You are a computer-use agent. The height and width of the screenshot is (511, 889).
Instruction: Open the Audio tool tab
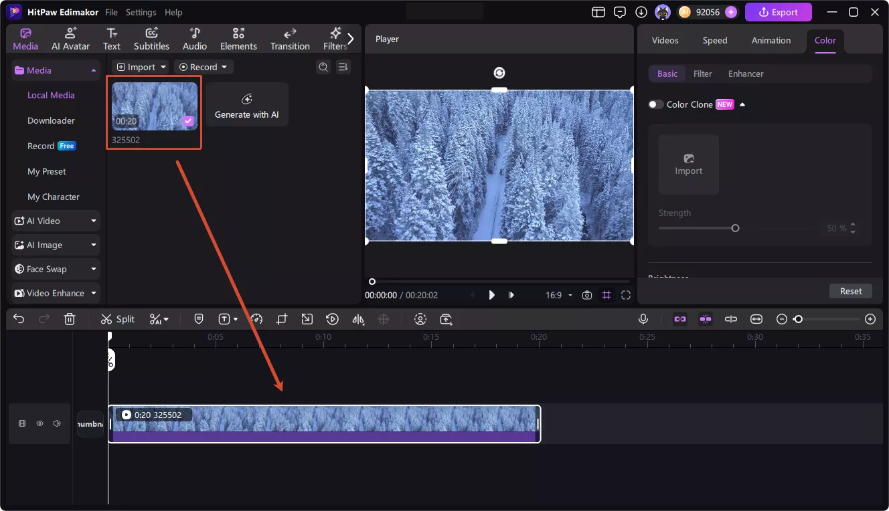(195, 39)
